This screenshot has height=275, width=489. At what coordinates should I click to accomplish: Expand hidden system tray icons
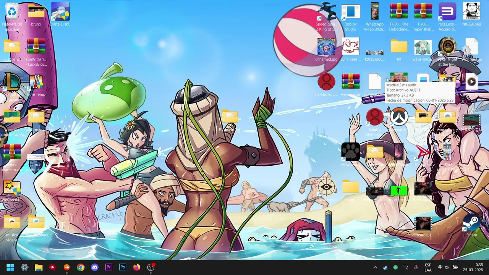(375, 267)
